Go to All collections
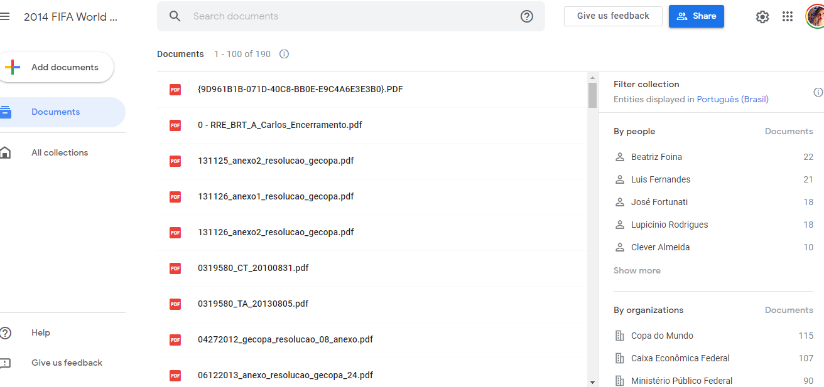 pyautogui.click(x=60, y=152)
